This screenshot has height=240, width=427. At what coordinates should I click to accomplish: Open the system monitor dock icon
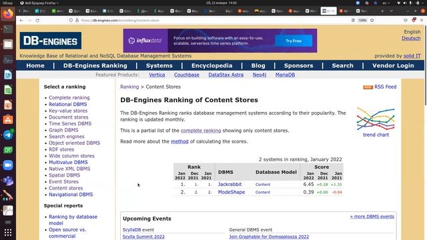click(x=8, y=59)
